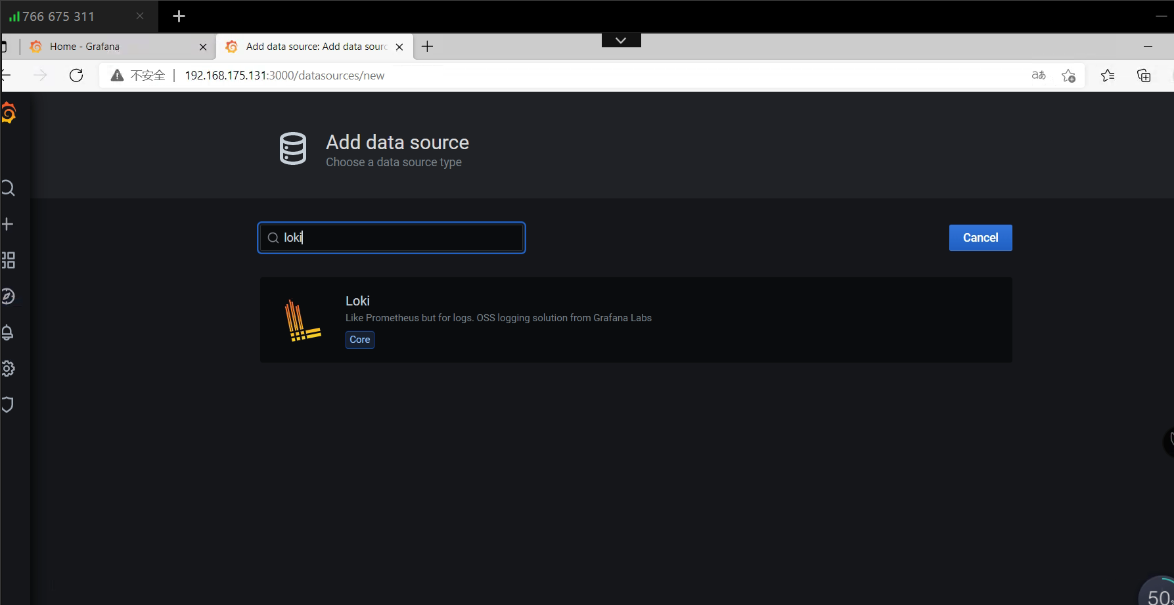Open Server Admin shield icon in sidebar

[x=8, y=405]
